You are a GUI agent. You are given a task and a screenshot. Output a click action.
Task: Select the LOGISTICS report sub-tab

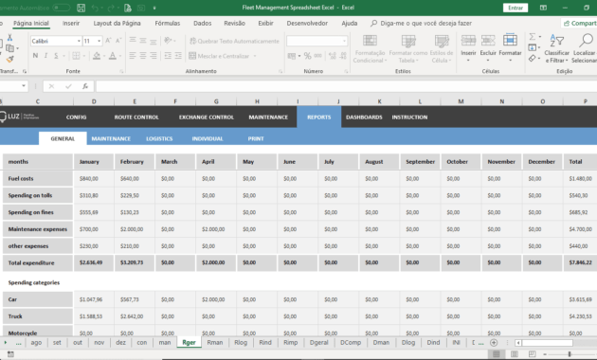click(x=159, y=138)
